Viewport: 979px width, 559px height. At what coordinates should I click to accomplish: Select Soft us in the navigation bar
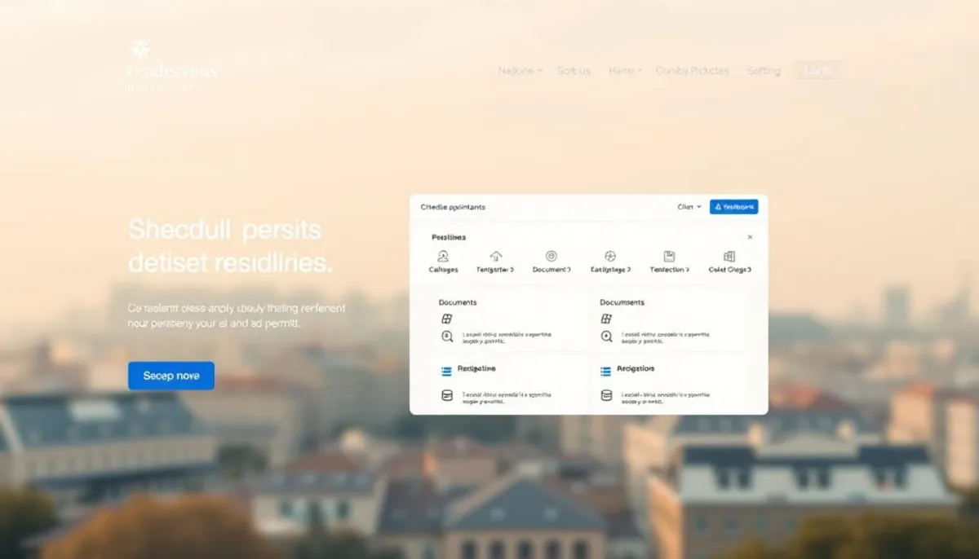point(574,71)
